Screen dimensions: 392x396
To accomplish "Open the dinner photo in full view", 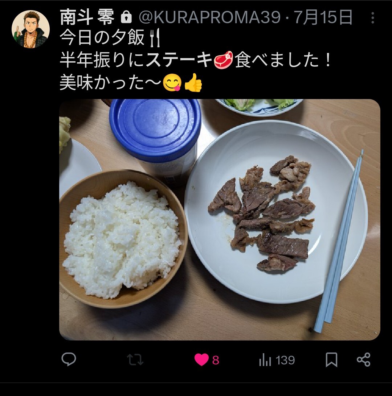I will (220, 220).
